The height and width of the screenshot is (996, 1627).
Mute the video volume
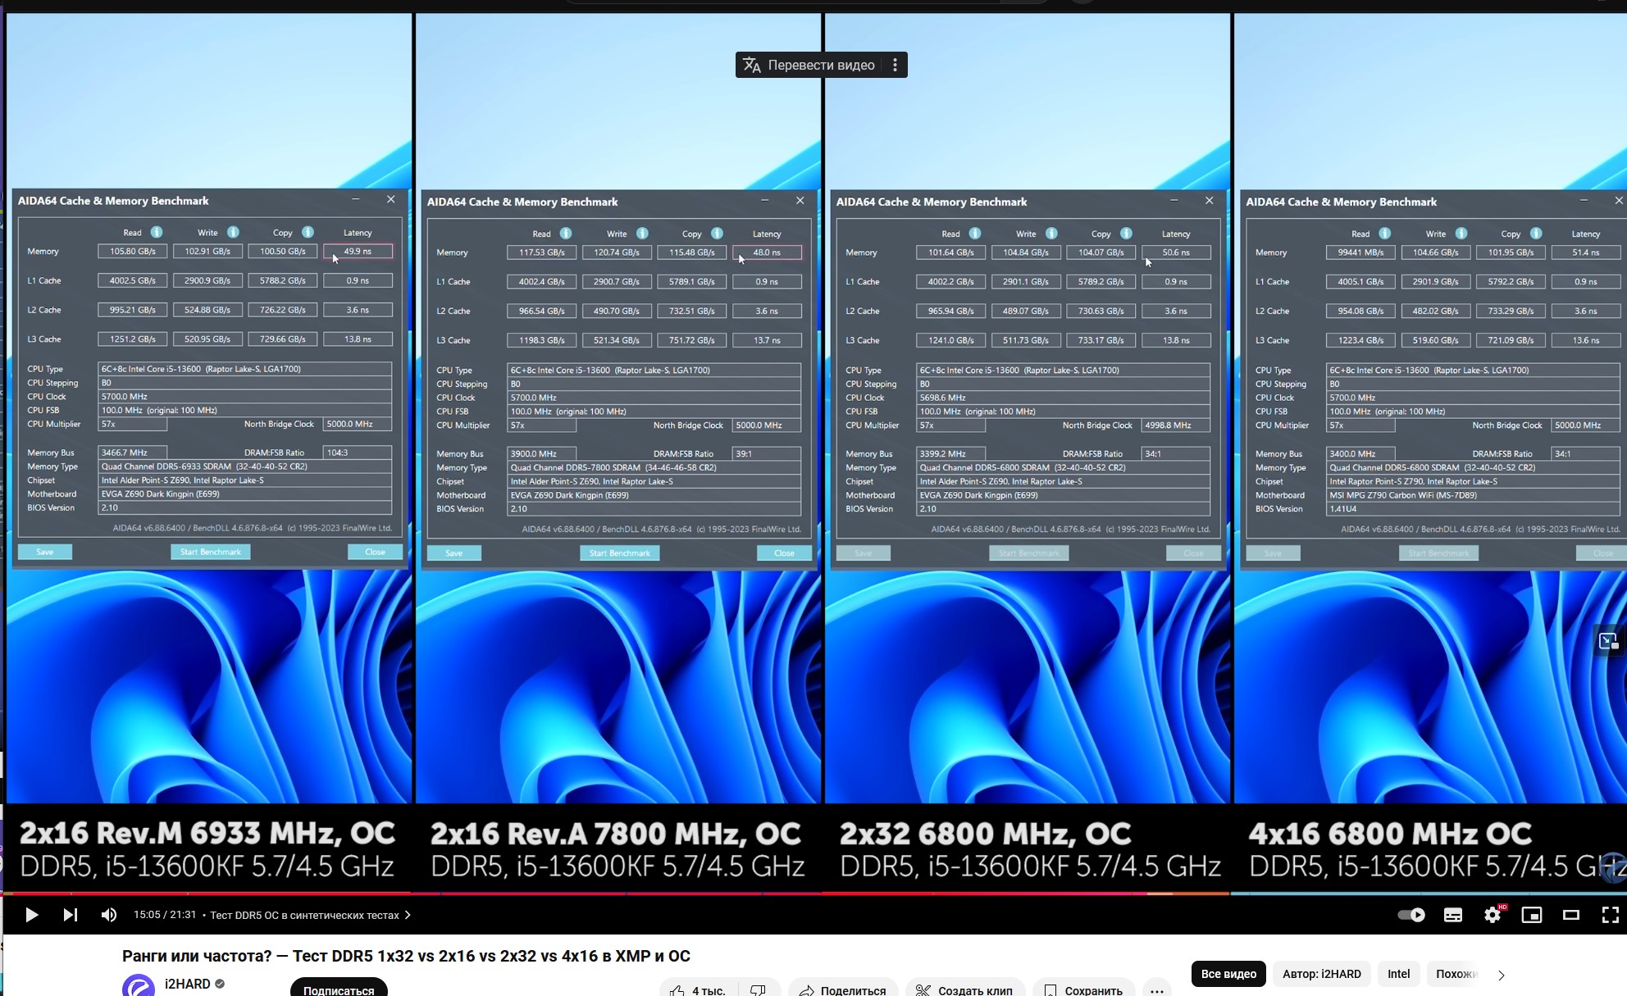point(108,915)
